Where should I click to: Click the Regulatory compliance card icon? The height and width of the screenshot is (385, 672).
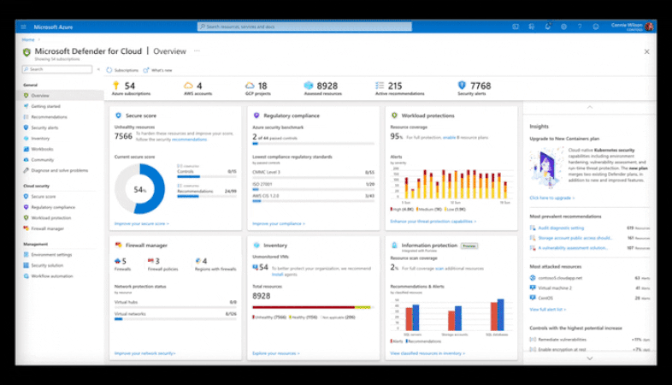pyautogui.click(x=256, y=115)
